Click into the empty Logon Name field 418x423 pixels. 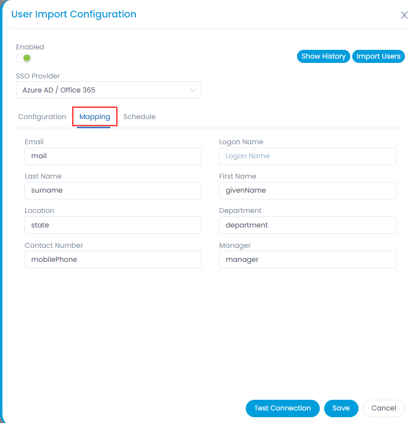307,156
